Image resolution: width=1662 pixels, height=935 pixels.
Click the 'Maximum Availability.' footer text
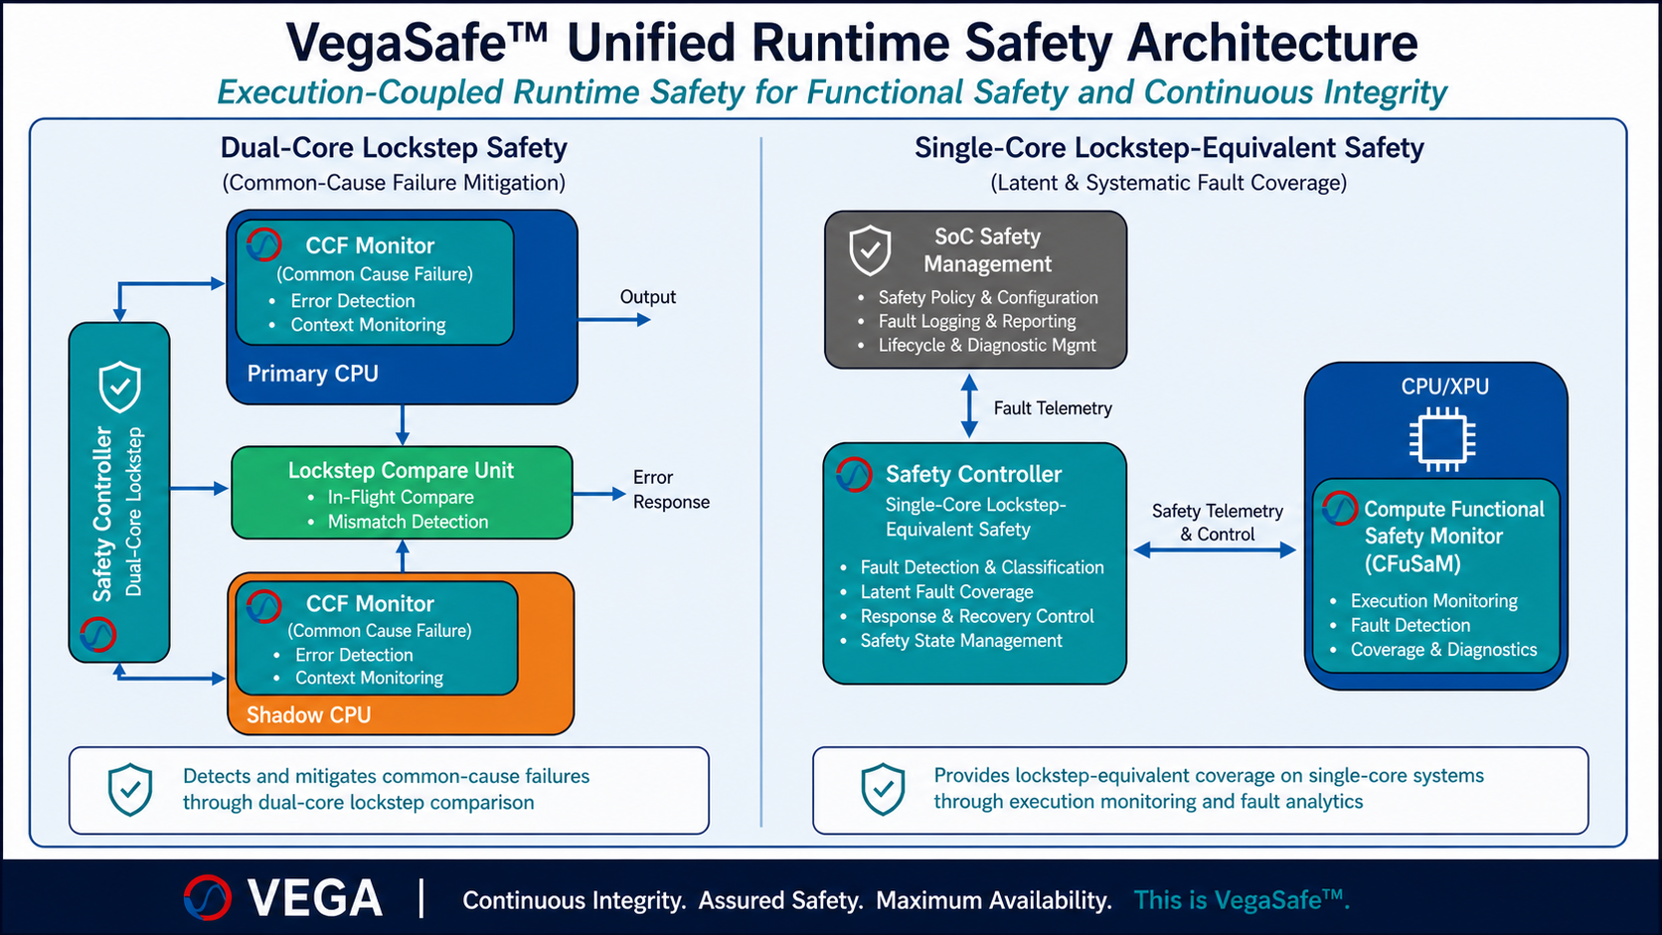pyautogui.click(x=994, y=900)
